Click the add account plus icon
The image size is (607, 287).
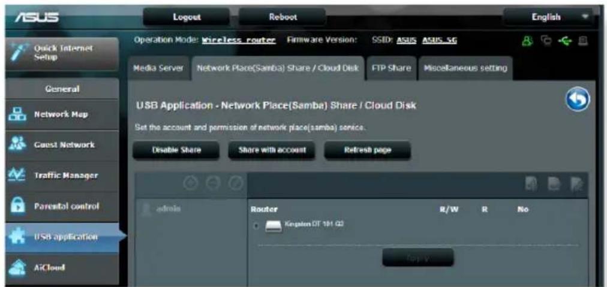coord(190,183)
